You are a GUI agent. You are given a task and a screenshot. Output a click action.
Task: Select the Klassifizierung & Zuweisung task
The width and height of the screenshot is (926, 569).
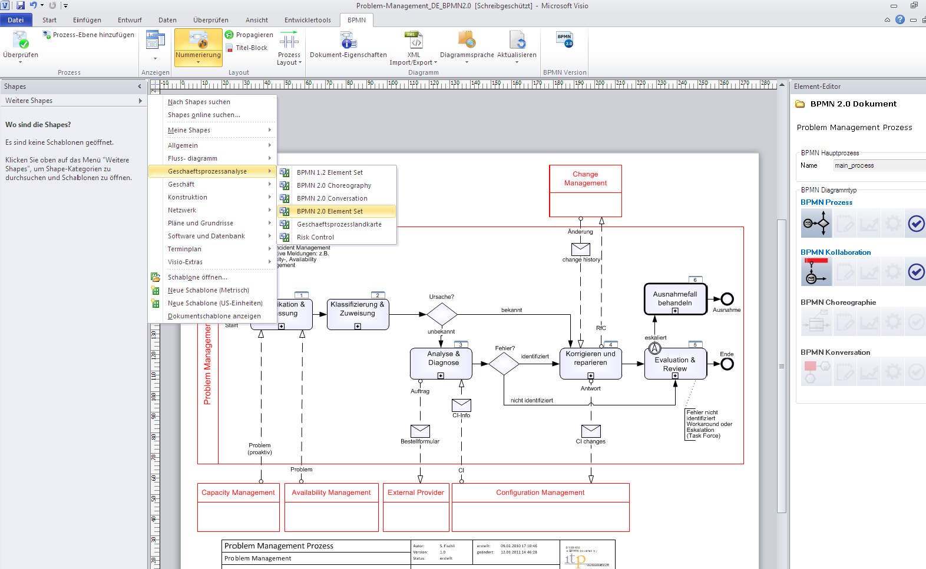click(x=358, y=314)
